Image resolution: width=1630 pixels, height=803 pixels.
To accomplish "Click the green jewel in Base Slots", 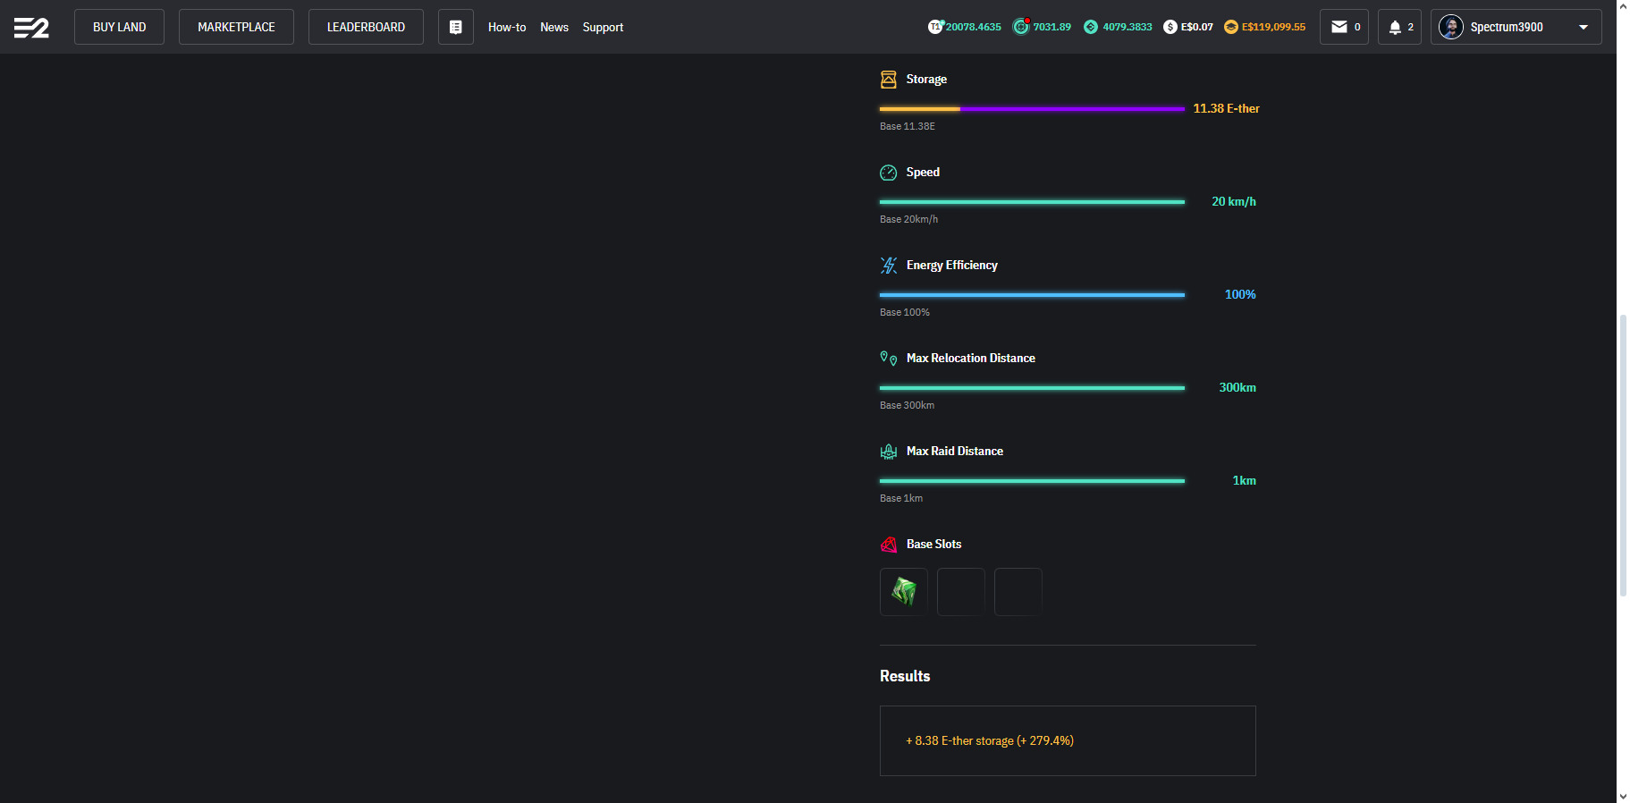I will coord(904,592).
